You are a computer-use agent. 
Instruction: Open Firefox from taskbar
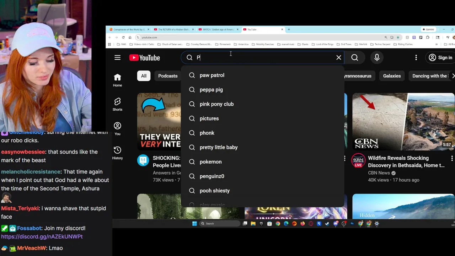pos(303,224)
